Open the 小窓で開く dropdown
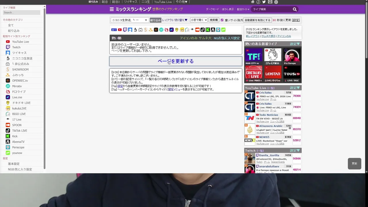 click(x=199, y=20)
